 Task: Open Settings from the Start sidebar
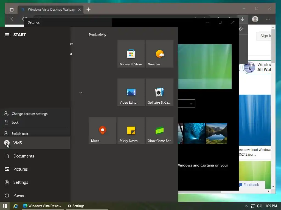[x=35, y=182]
